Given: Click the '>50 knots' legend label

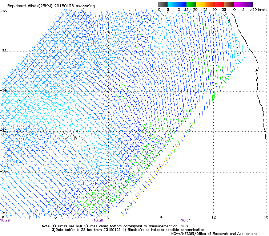Looking at the screenshot, I should pos(258,9).
